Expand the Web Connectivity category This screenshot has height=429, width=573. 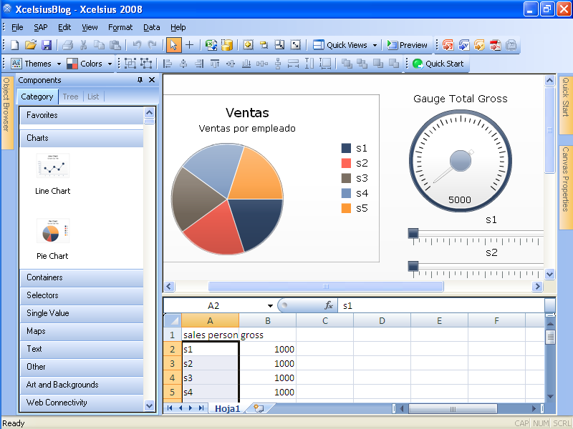tap(82, 403)
